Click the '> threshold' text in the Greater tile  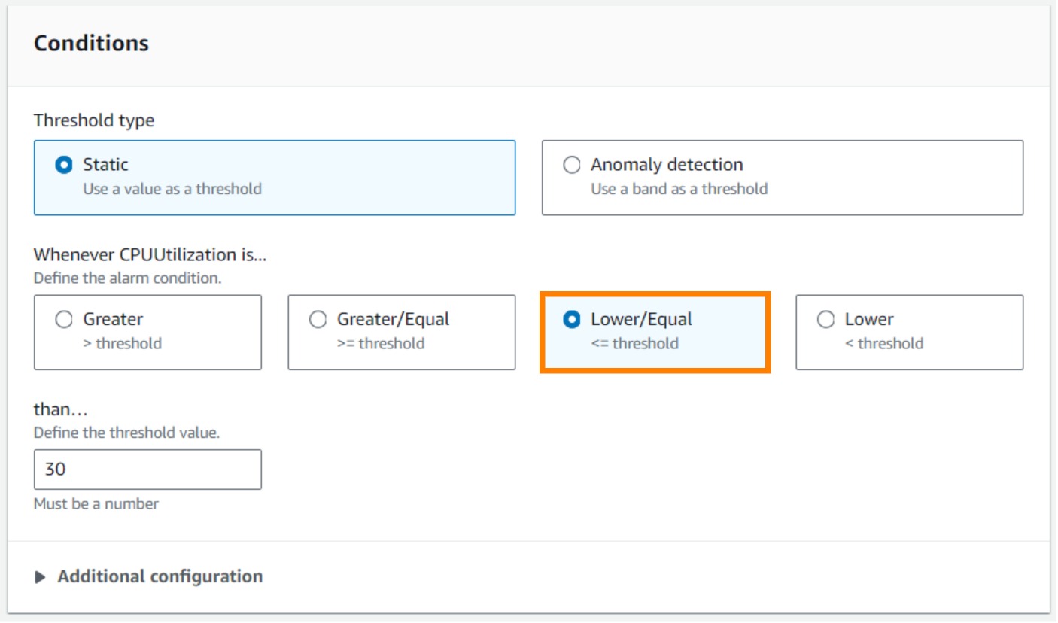122,344
